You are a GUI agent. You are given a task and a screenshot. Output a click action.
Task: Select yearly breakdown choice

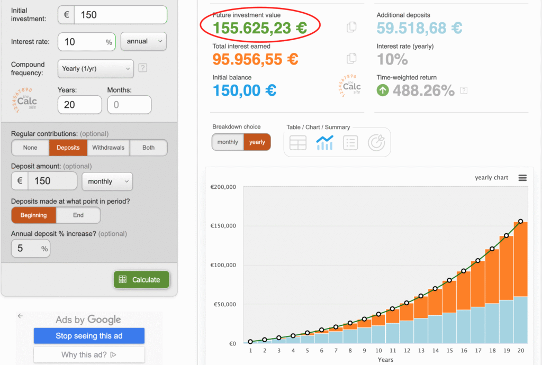[257, 142]
